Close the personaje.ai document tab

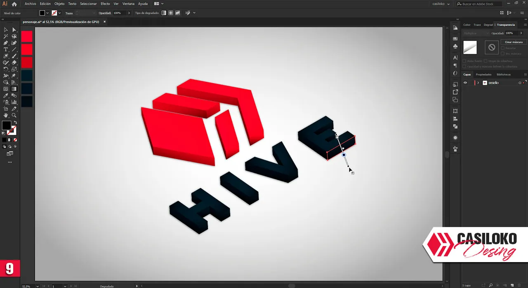[x=105, y=21]
